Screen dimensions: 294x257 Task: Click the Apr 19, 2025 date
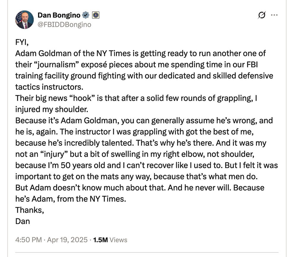67,240
